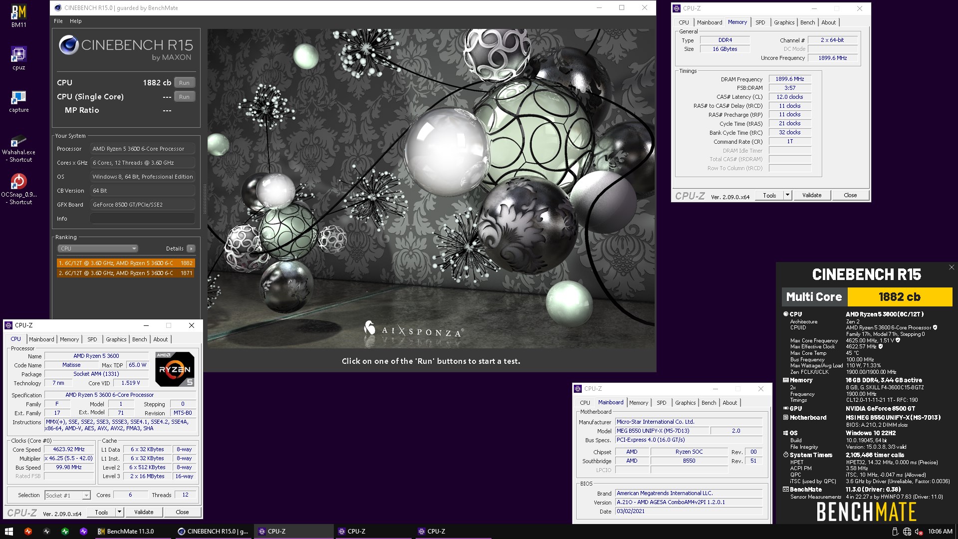The width and height of the screenshot is (958, 539).
Task: Click the Windows Start button
Action: click(x=8, y=532)
